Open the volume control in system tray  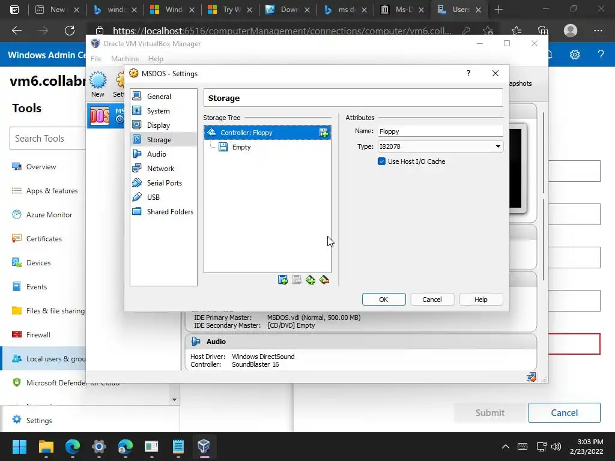[x=556, y=447]
